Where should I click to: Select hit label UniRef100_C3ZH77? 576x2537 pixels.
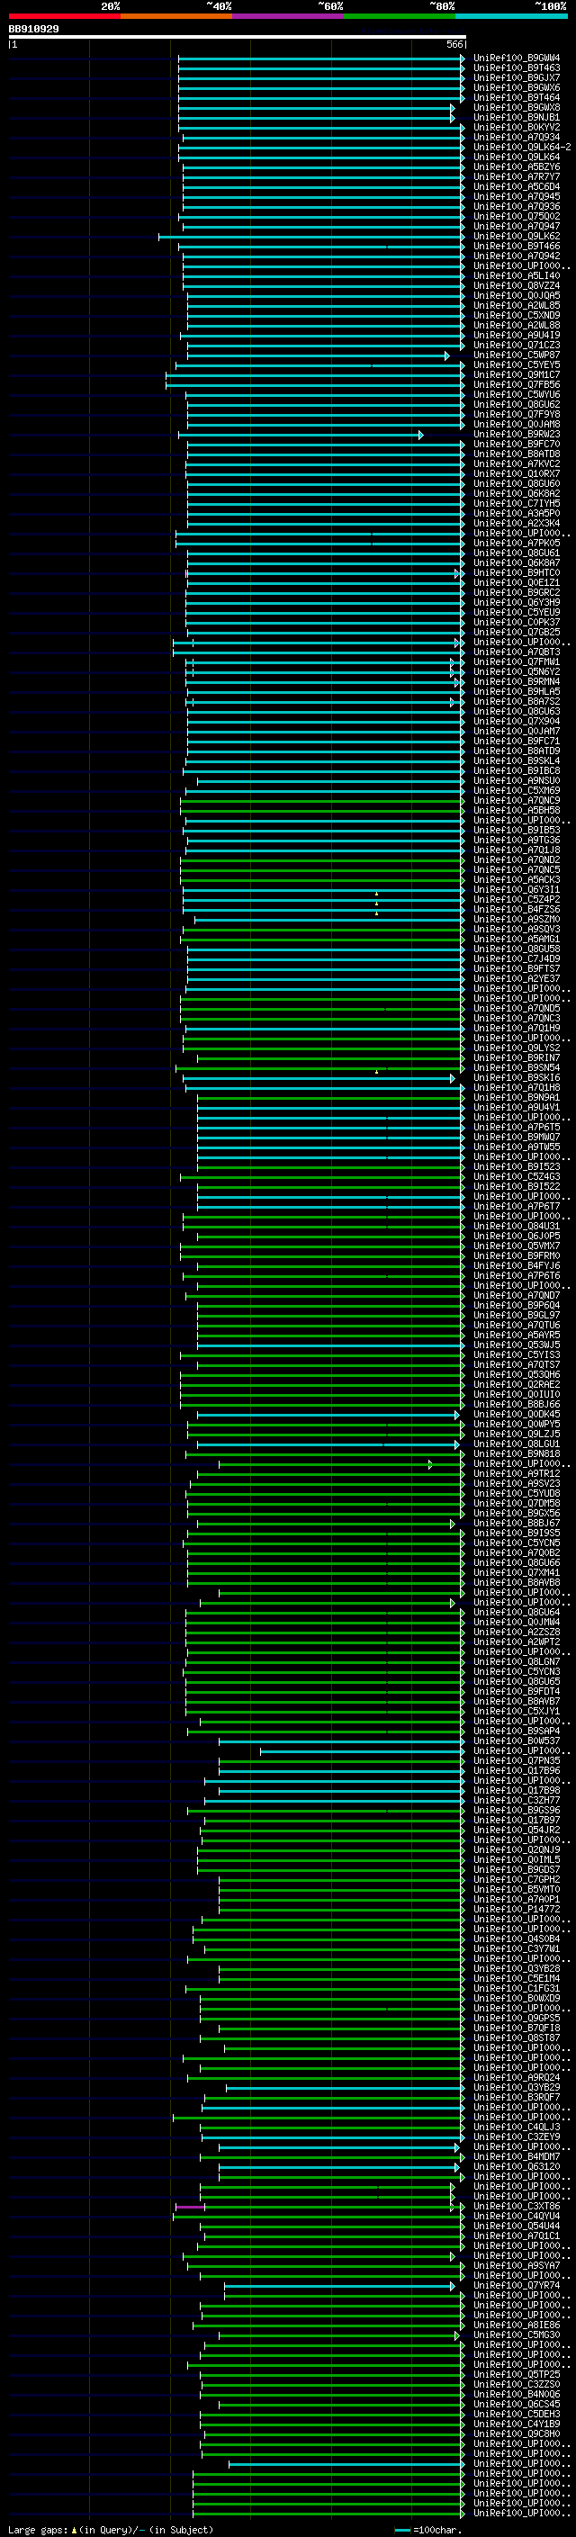[517, 1800]
